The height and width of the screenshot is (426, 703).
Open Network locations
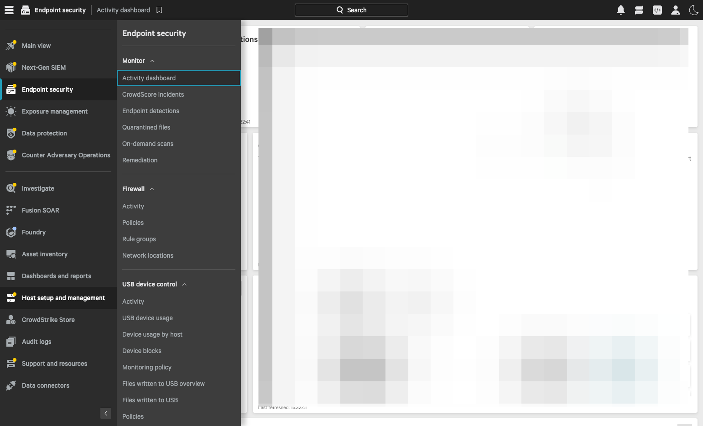coord(148,255)
